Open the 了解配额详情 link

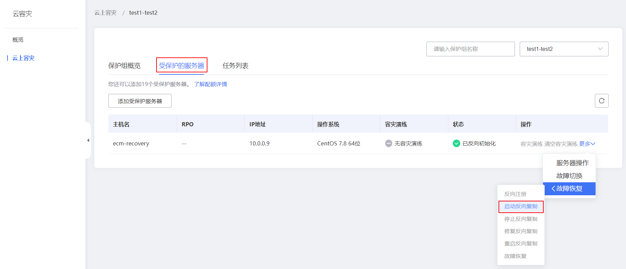coord(210,84)
